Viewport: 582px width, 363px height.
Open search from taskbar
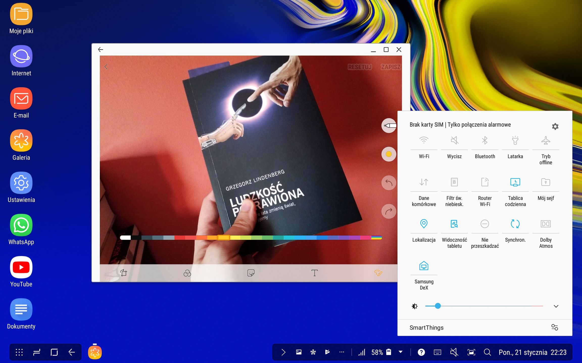click(x=487, y=352)
